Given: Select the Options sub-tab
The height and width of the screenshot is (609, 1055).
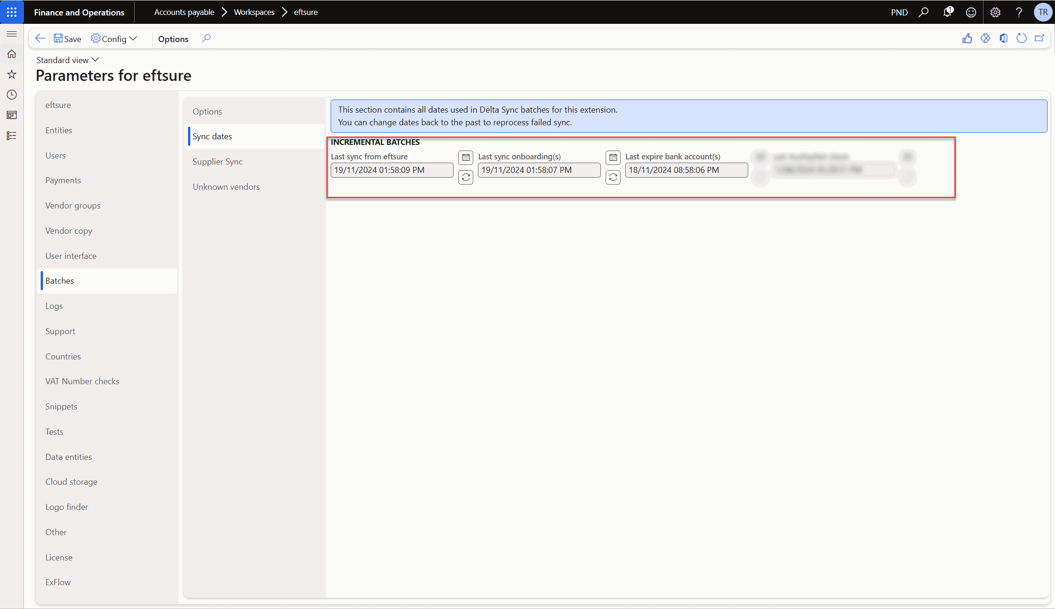Looking at the screenshot, I should [255, 111].
